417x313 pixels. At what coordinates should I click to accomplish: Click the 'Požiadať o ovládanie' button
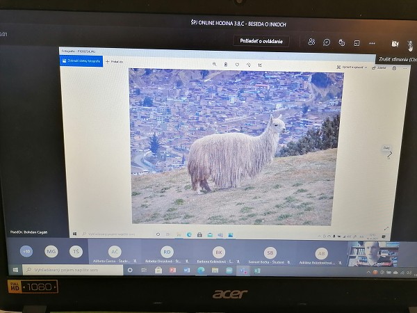pos(261,41)
